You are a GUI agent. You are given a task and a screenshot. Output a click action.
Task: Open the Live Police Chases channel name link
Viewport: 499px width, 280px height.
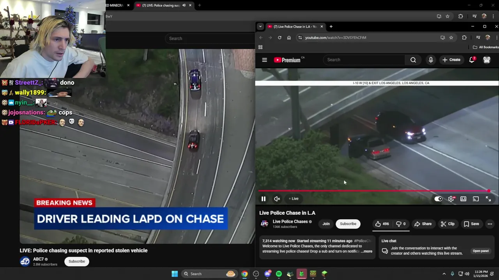(x=290, y=222)
